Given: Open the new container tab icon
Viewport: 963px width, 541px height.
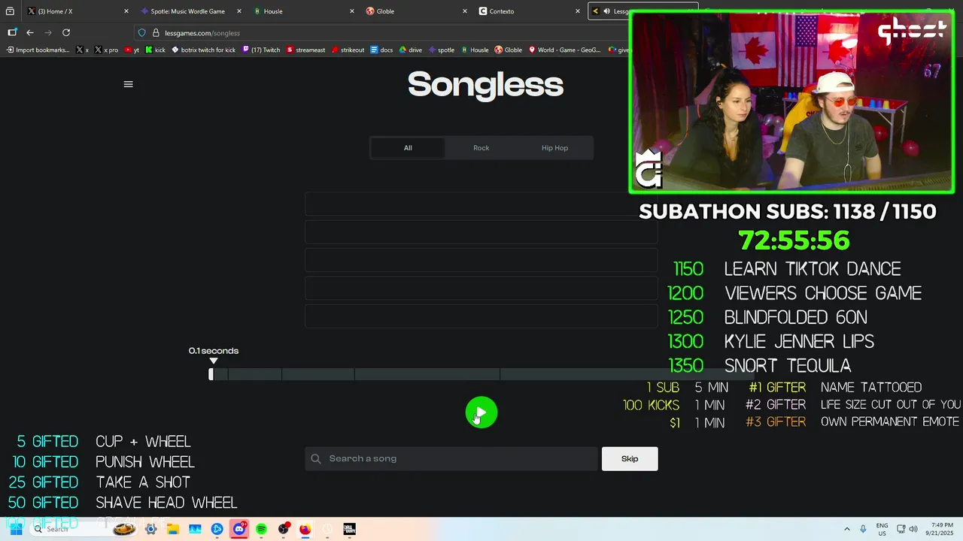Looking at the screenshot, I should point(12,32).
